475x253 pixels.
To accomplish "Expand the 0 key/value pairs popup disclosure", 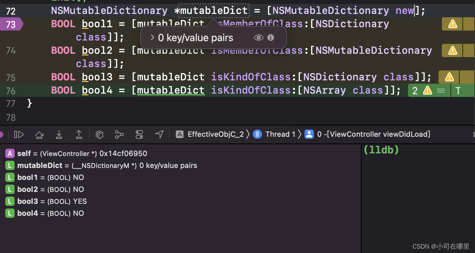I will coord(153,38).
